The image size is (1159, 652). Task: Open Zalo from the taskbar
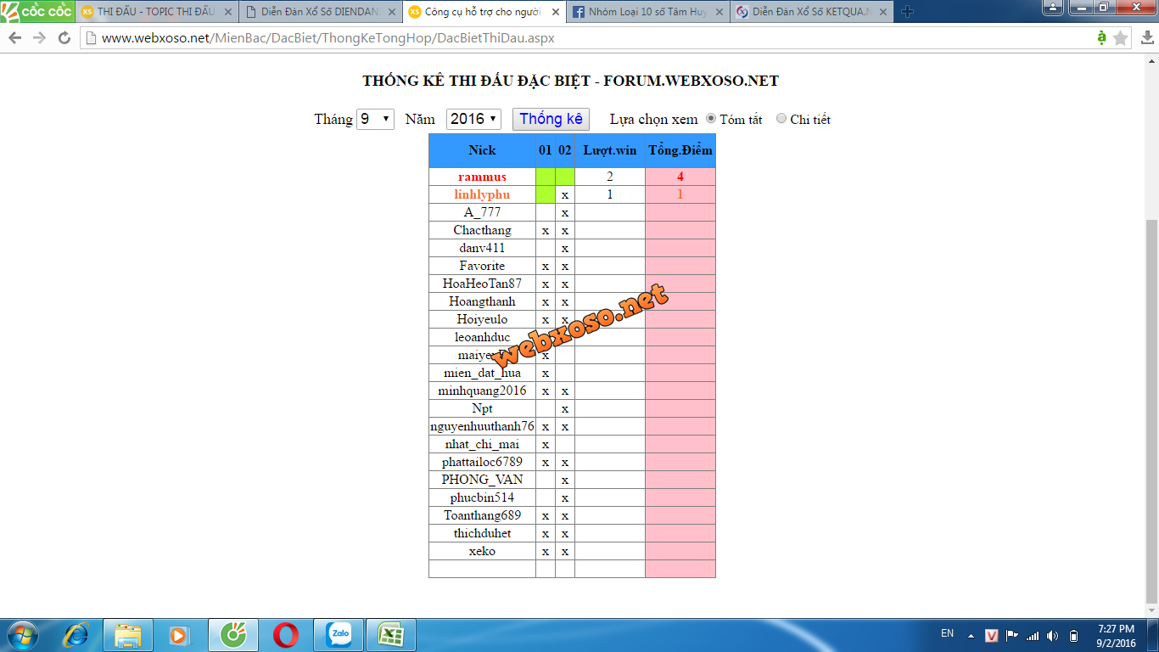click(339, 634)
